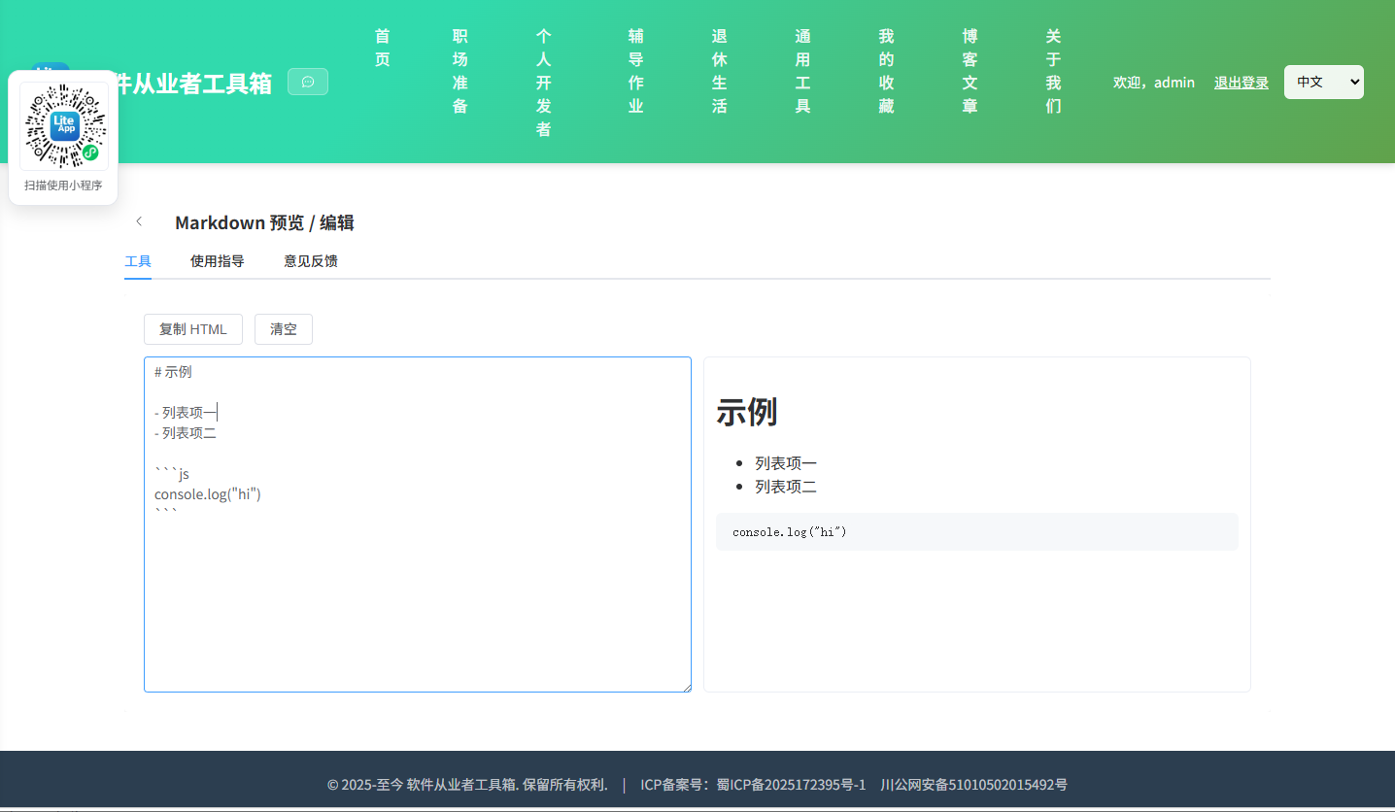The image size is (1395, 812).
Task: Open 关于我们 in the top navigation
Action: (1054, 71)
